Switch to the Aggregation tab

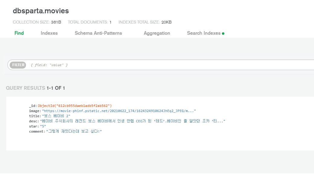pyautogui.click(x=157, y=33)
